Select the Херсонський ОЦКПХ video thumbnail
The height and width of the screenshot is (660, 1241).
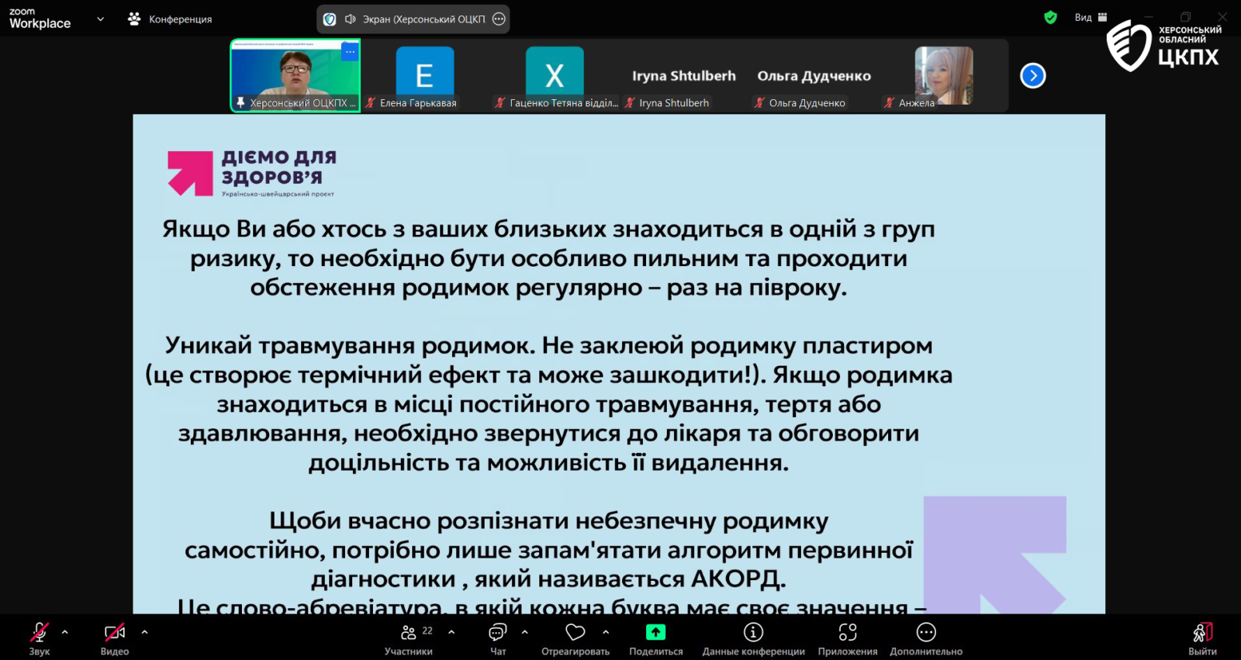296,76
